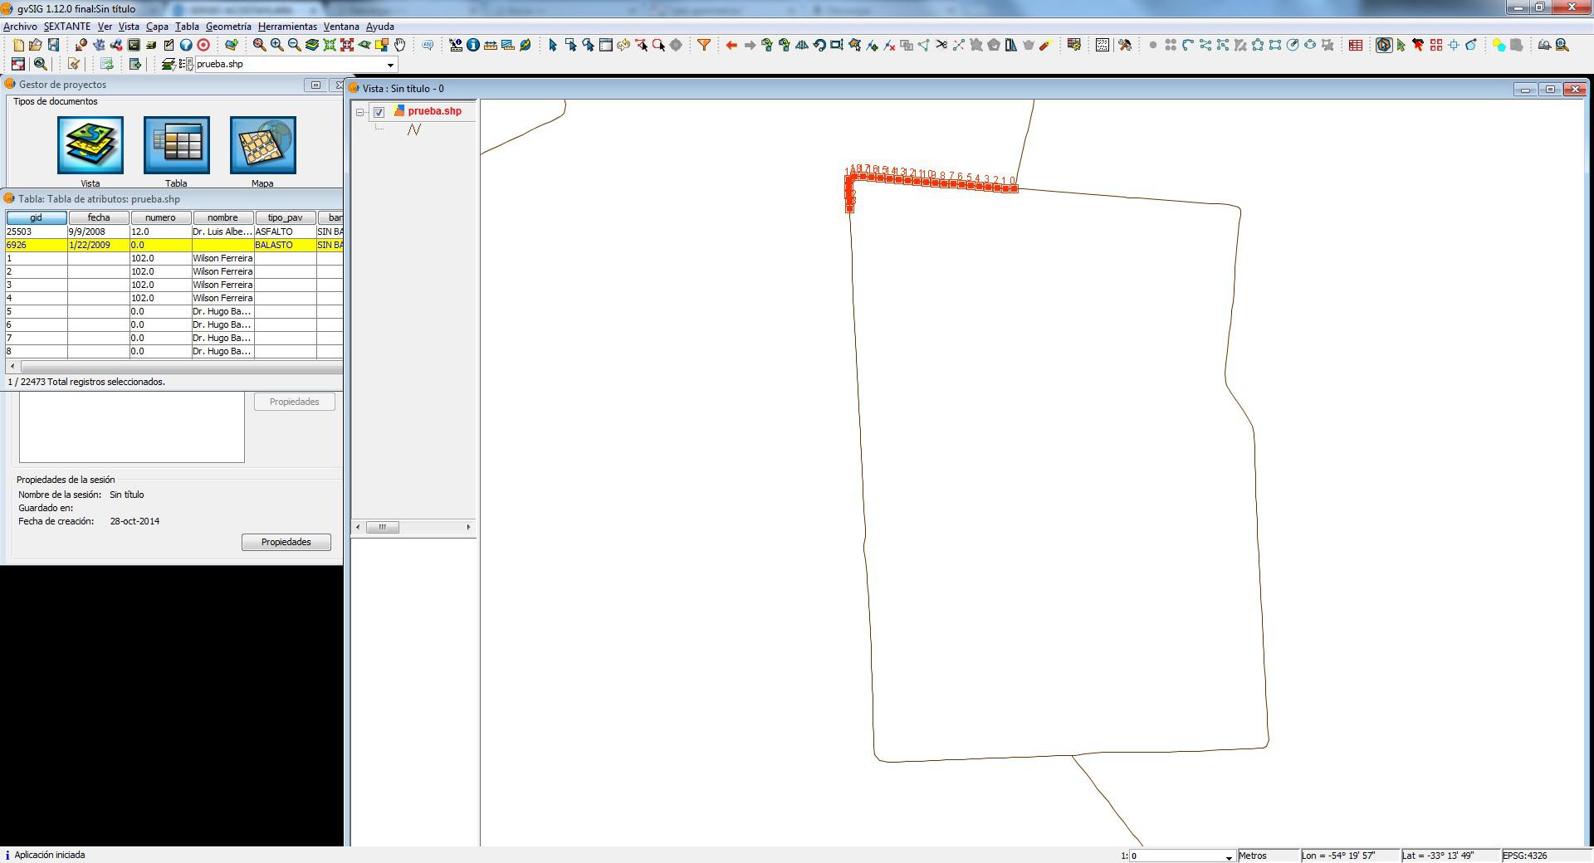Click the attribute table horizontal scrollbar

pyautogui.click(x=176, y=366)
